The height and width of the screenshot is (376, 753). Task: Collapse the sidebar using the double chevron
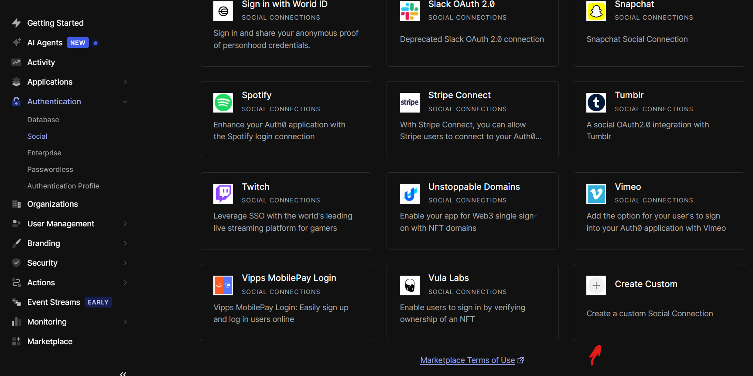(x=123, y=373)
